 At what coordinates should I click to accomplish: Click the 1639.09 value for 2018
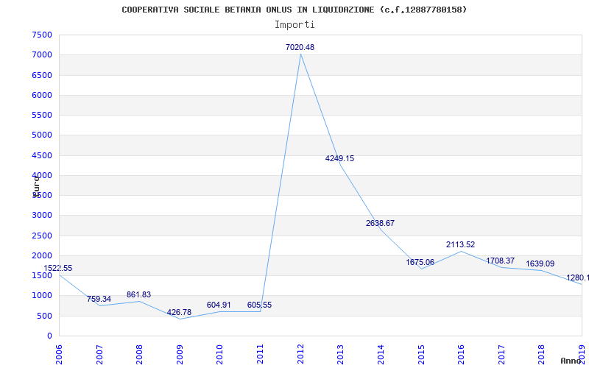pyautogui.click(x=540, y=263)
